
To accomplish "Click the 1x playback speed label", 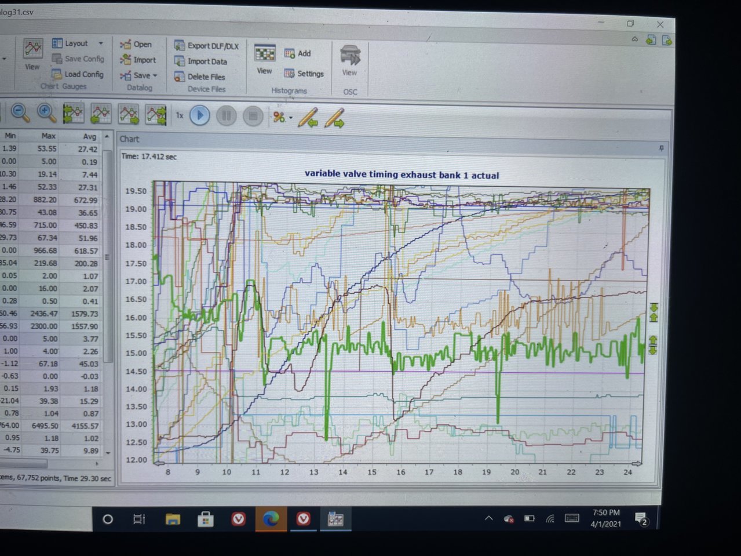I will [180, 115].
